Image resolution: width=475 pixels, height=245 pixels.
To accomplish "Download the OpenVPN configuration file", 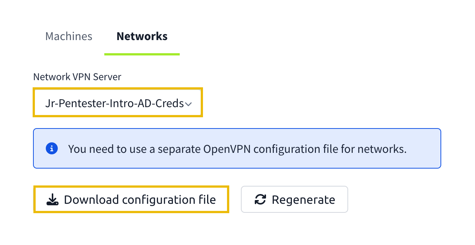I will tap(131, 199).
